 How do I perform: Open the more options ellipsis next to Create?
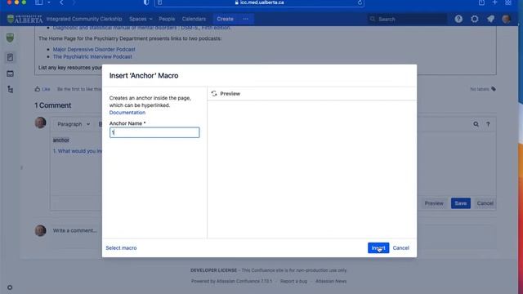246,19
